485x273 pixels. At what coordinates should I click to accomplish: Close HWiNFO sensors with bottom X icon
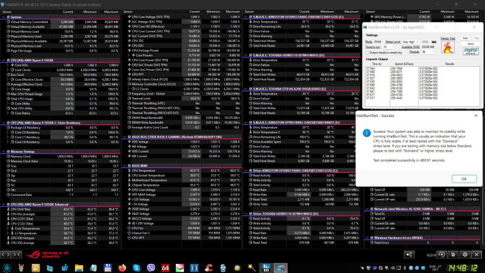(x=477, y=254)
